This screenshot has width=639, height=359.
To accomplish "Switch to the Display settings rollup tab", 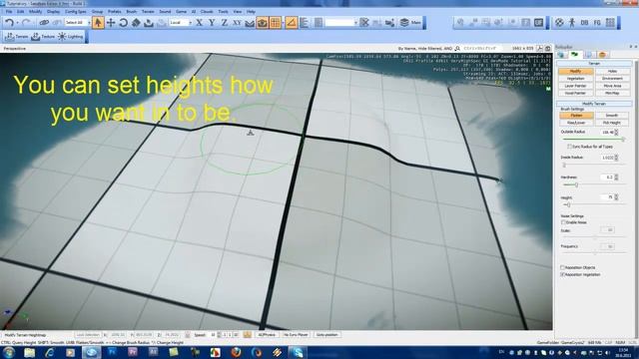I will 588,54.
